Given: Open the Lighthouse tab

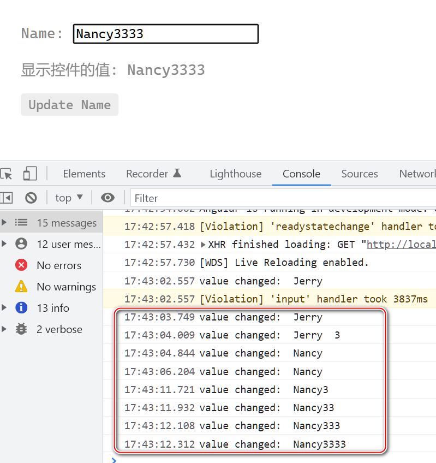Looking at the screenshot, I should pyautogui.click(x=235, y=174).
